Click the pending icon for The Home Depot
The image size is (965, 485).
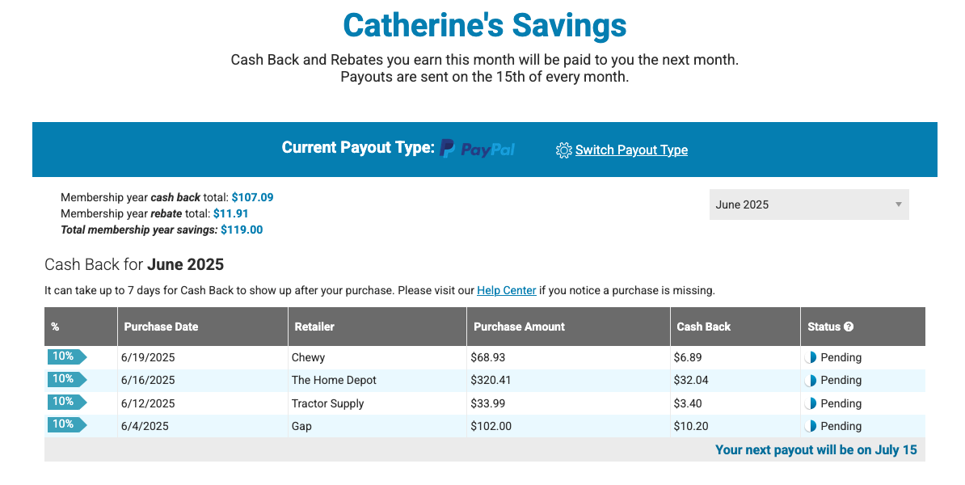pyautogui.click(x=811, y=380)
